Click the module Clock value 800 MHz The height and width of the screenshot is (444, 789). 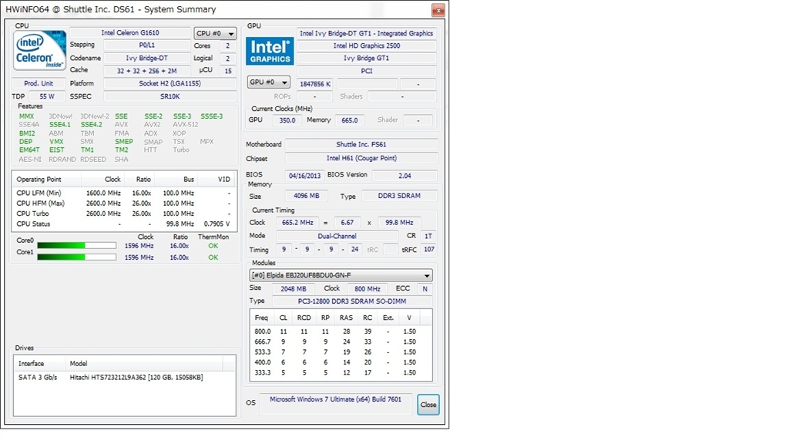[368, 289]
